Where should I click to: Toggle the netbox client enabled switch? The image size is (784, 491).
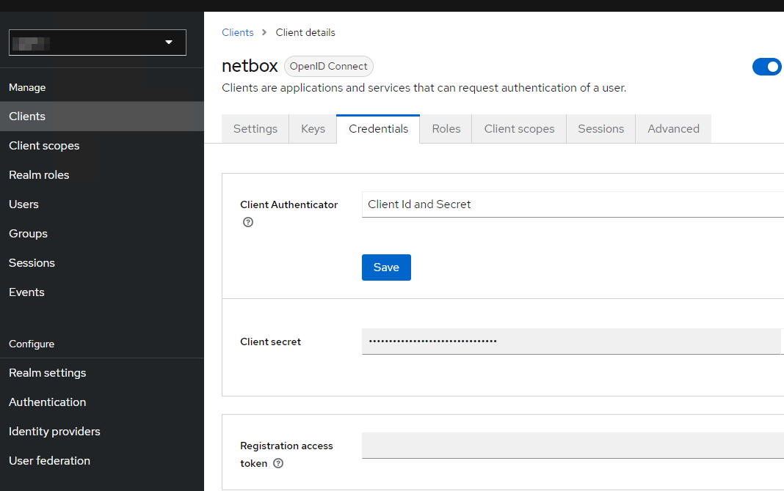(x=768, y=67)
